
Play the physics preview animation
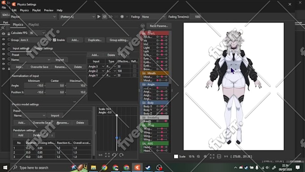[x=99, y=17]
